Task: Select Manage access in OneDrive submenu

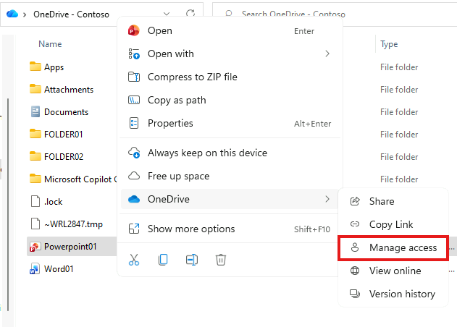Action: [x=393, y=247]
